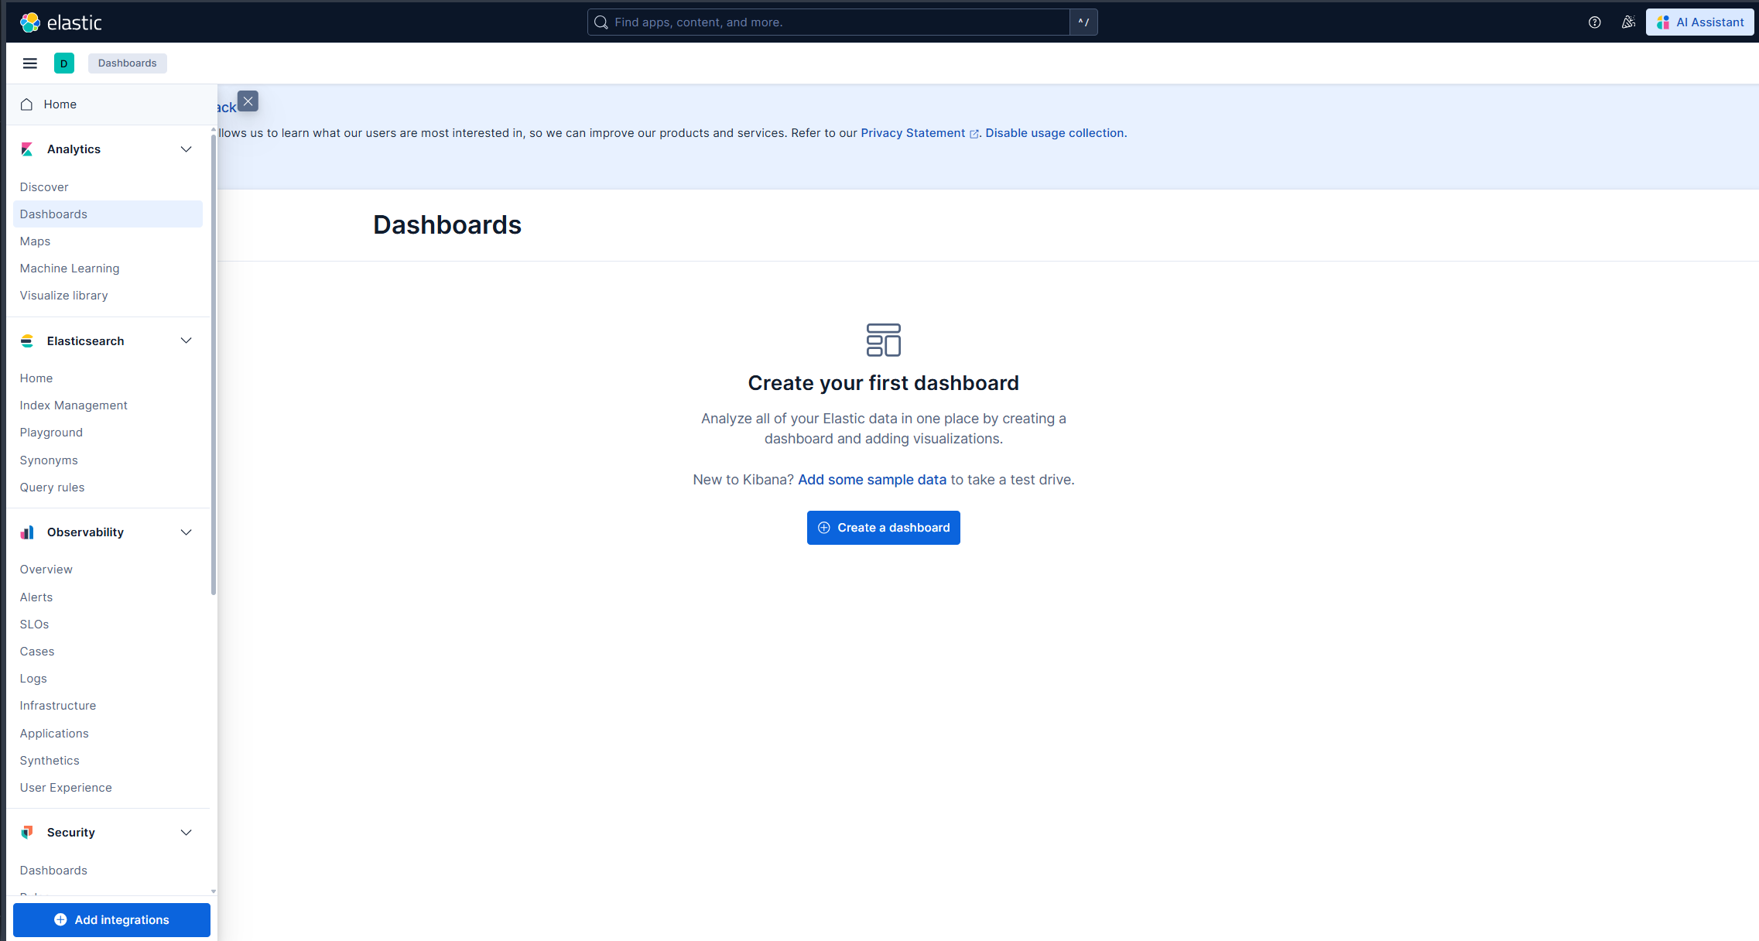Open the Privacy Statement link
The width and height of the screenshot is (1759, 941).
point(913,132)
